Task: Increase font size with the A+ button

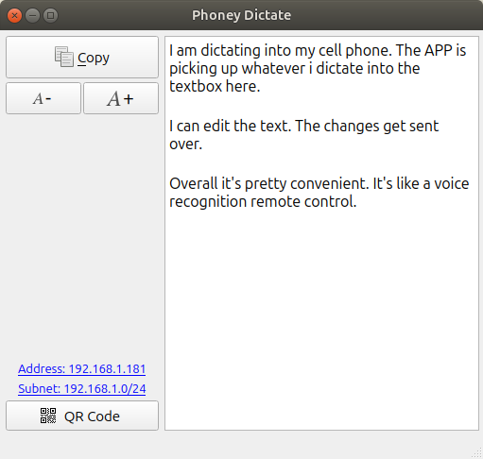Action: (121, 98)
